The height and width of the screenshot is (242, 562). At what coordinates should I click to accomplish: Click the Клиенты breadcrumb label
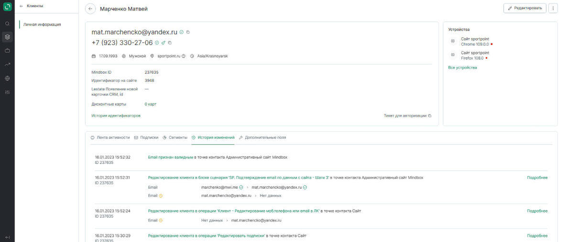tap(35, 6)
